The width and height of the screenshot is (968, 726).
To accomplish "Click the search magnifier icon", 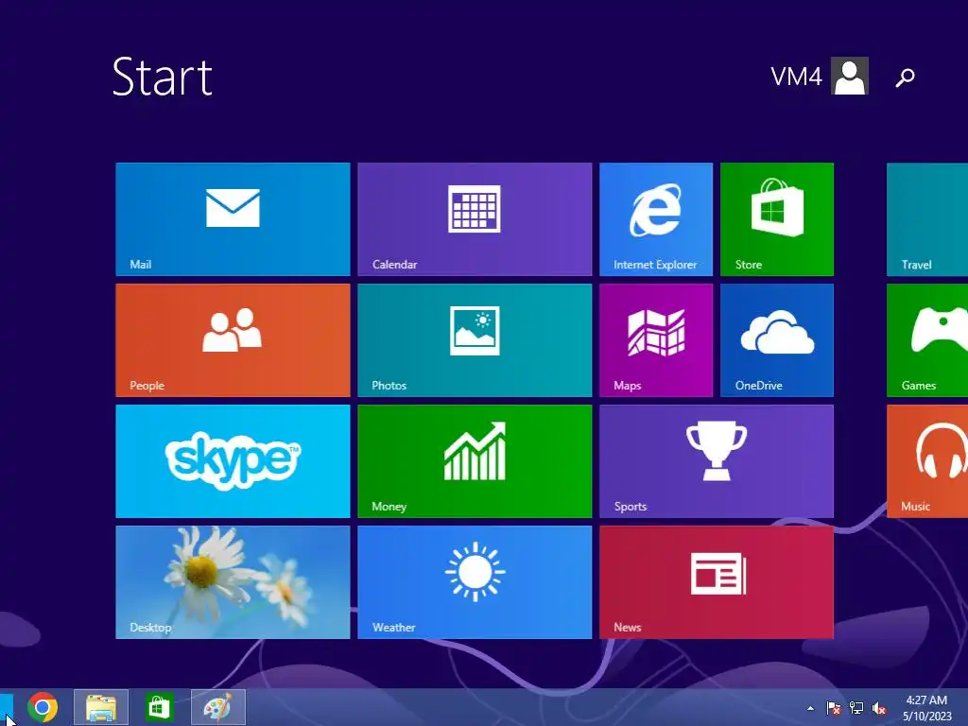I will pyautogui.click(x=905, y=78).
